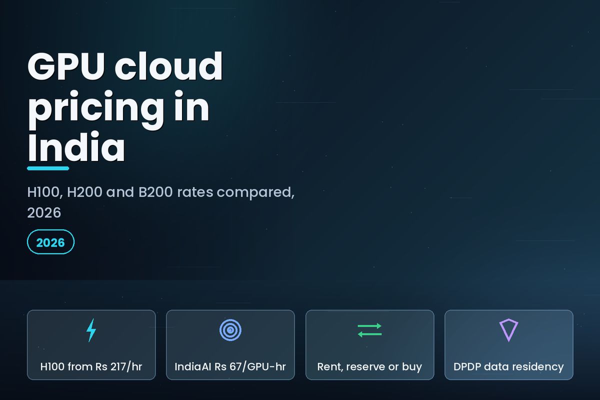Screen dimensions: 600x400
Task: Click the GPU cloud pricing in India heading
Action: (125, 107)
